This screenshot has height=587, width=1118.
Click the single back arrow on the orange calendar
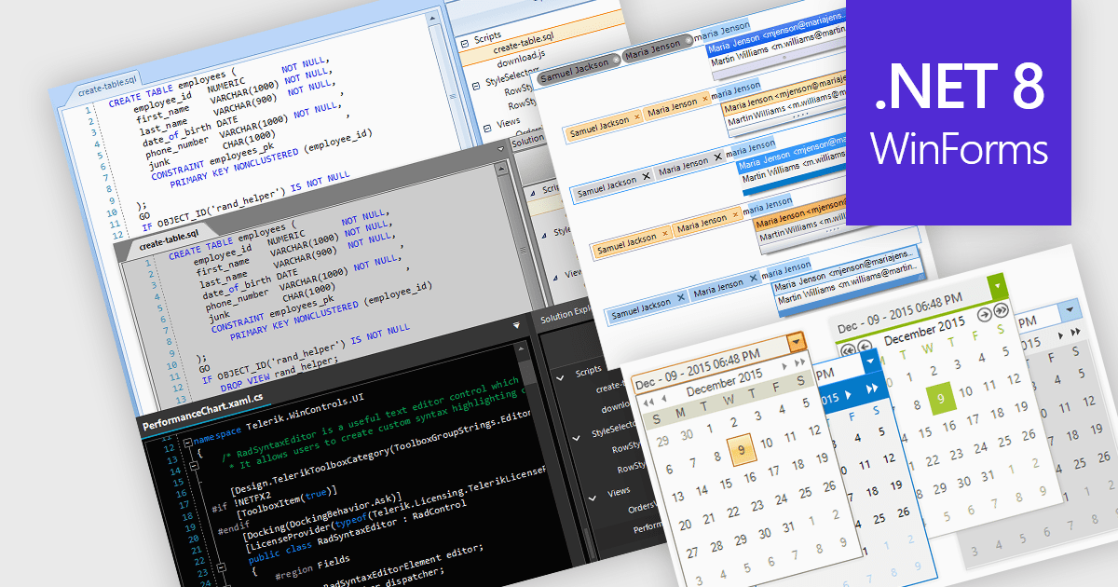tap(663, 398)
